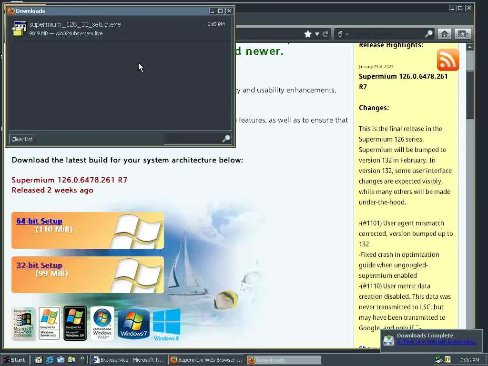
Task: Click the supermium_126_32_setup.exe file name
Action: coord(75,24)
